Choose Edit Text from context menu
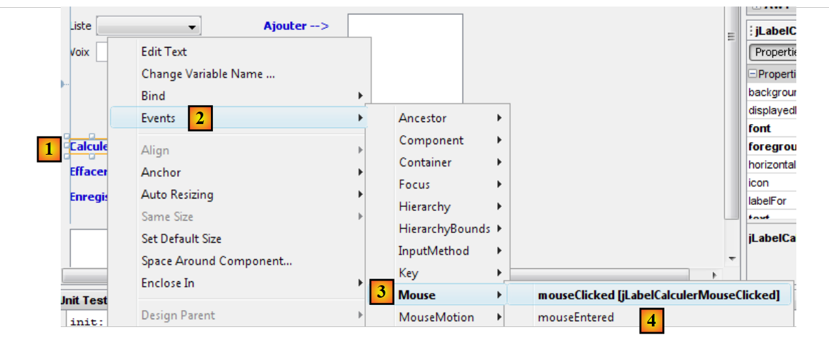The width and height of the screenshot is (829, 344). pyautogui.click(x=164, y=52)
